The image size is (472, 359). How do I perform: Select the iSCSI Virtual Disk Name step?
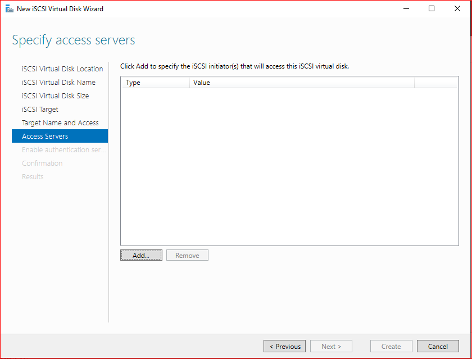point(58,82)
